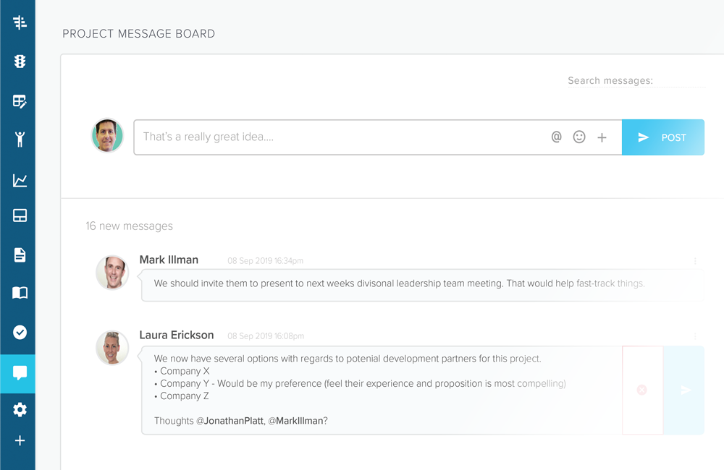724x470 pixels.
Task: Click the Mark Illman name heading
Action: 169,260
